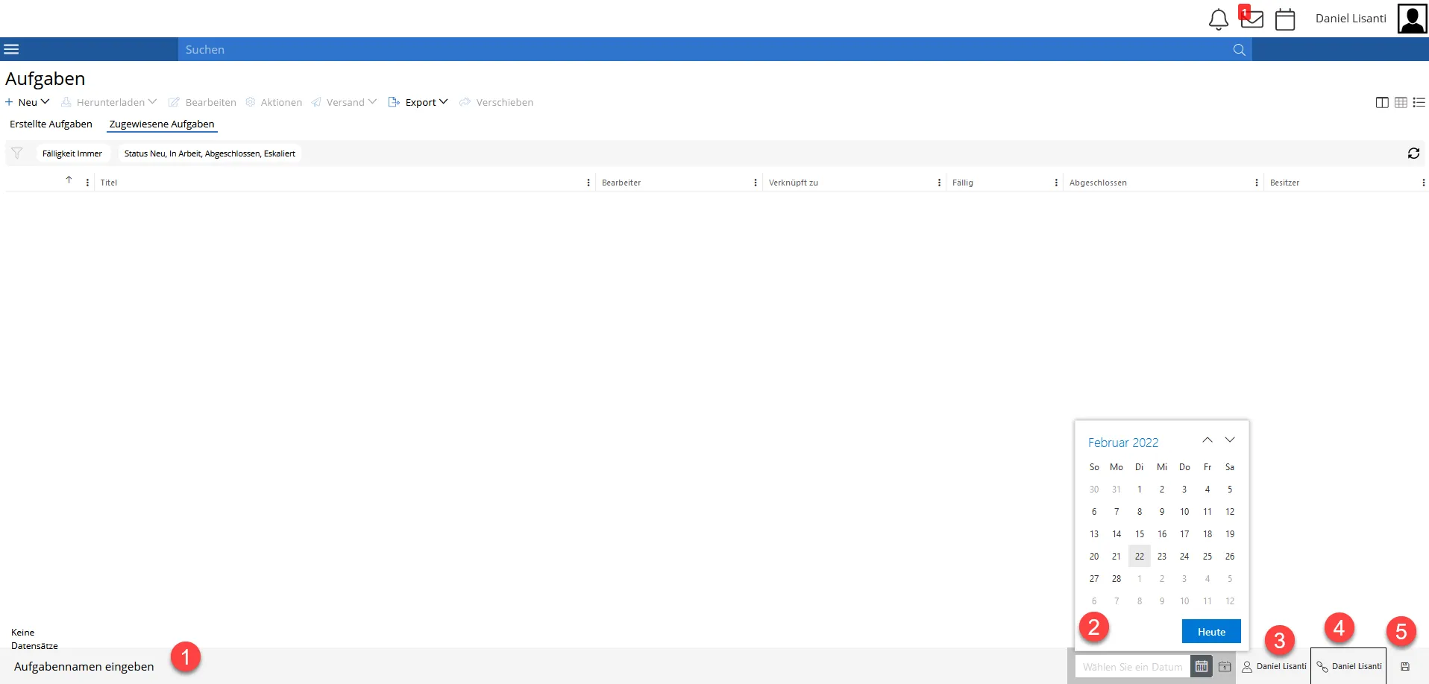Click Februar 2022 calendar title

1123,443
